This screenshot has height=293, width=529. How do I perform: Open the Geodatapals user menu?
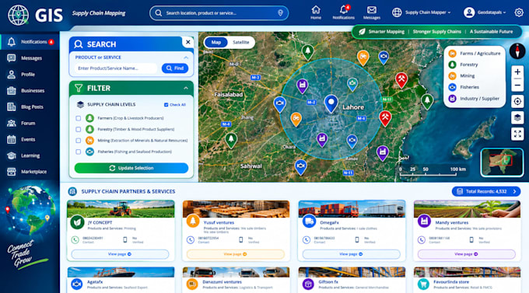click(485, 12)
